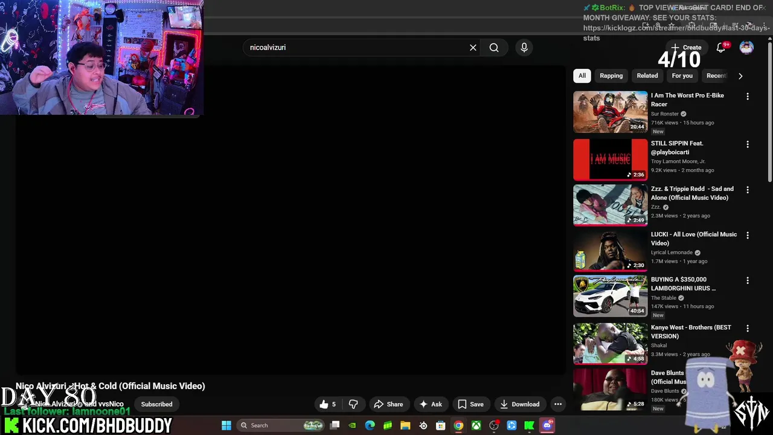The width and height of the screenshot is (773, 435).
Task: Open Dave Blunts video thumbnail
Action: coord(610,389)
